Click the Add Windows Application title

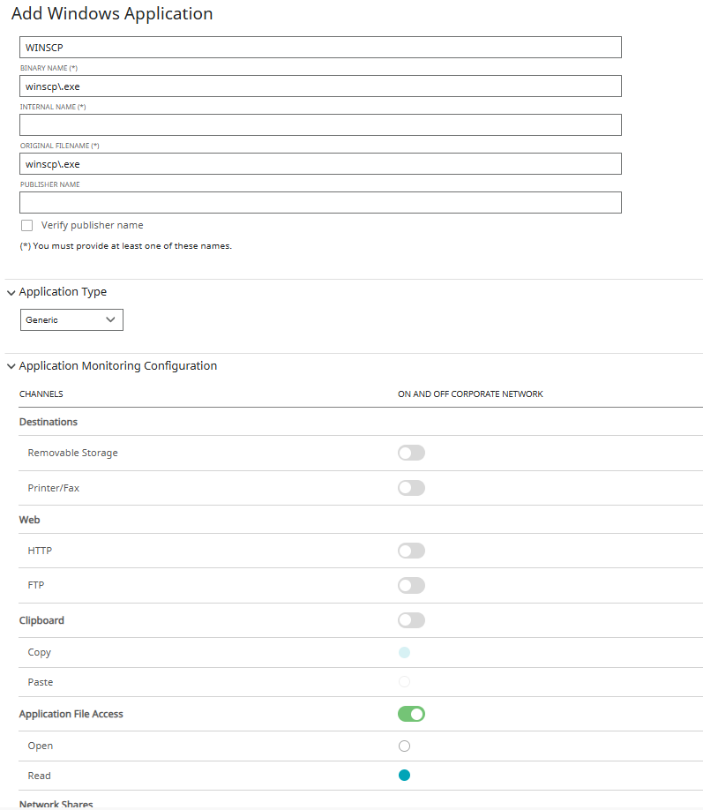[x=112, y=13]
